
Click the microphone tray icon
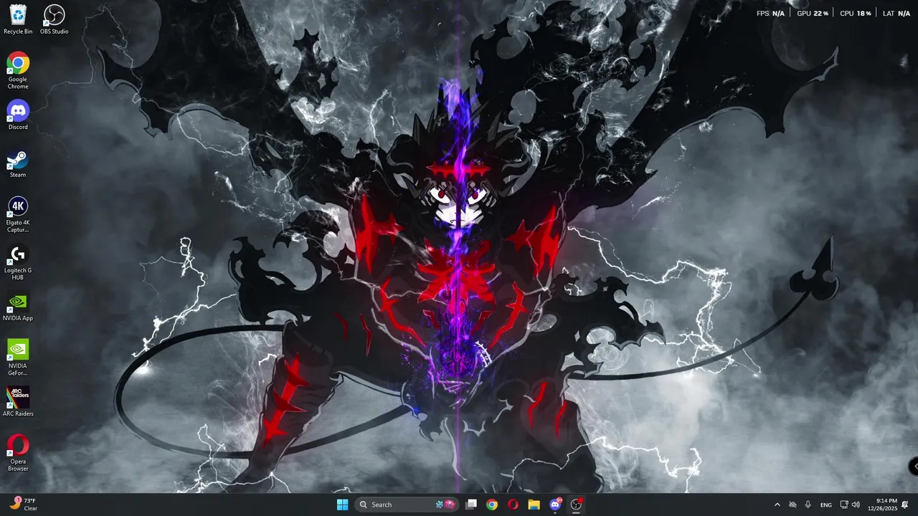pos(808,505)
